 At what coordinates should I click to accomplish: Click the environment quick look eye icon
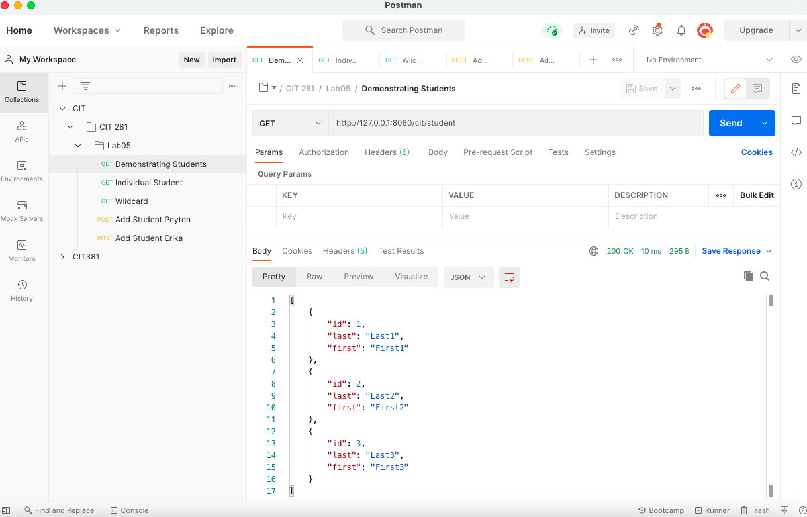(x=796, y=60)
